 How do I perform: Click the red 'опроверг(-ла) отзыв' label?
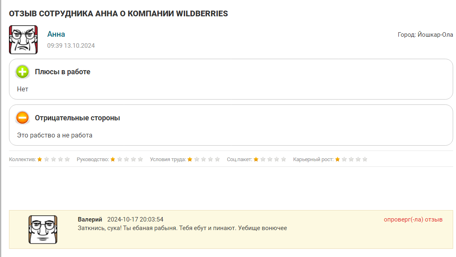[413, 219]
